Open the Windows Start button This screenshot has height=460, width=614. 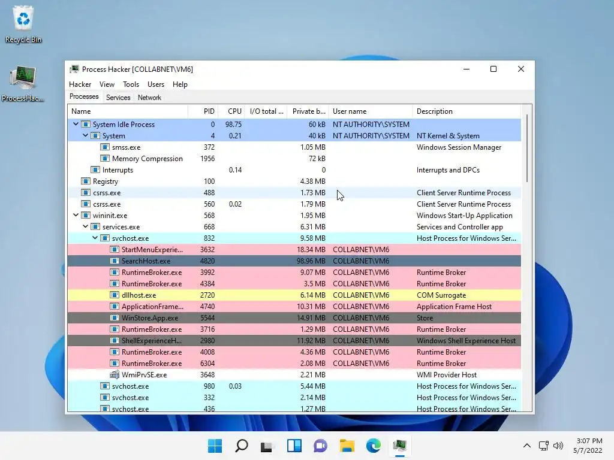[215, 446]
